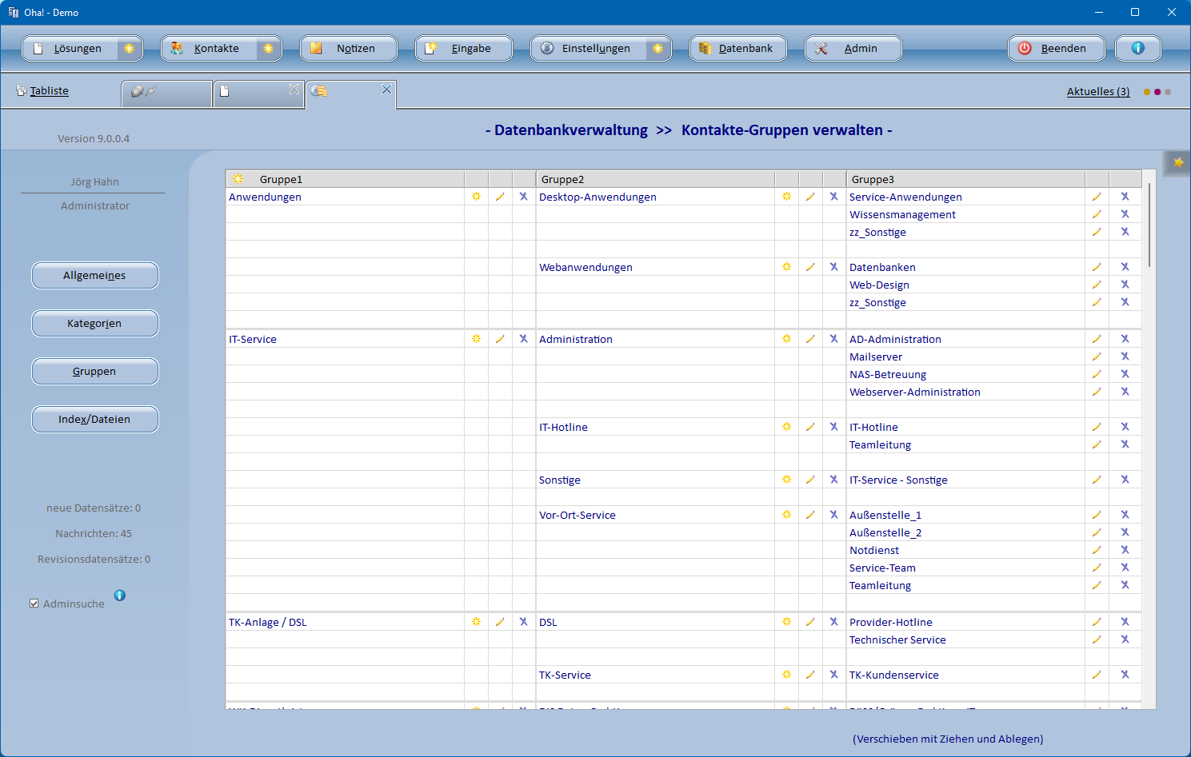
Task: Click the favorites star on right edge
Action: coord(1178,162)
